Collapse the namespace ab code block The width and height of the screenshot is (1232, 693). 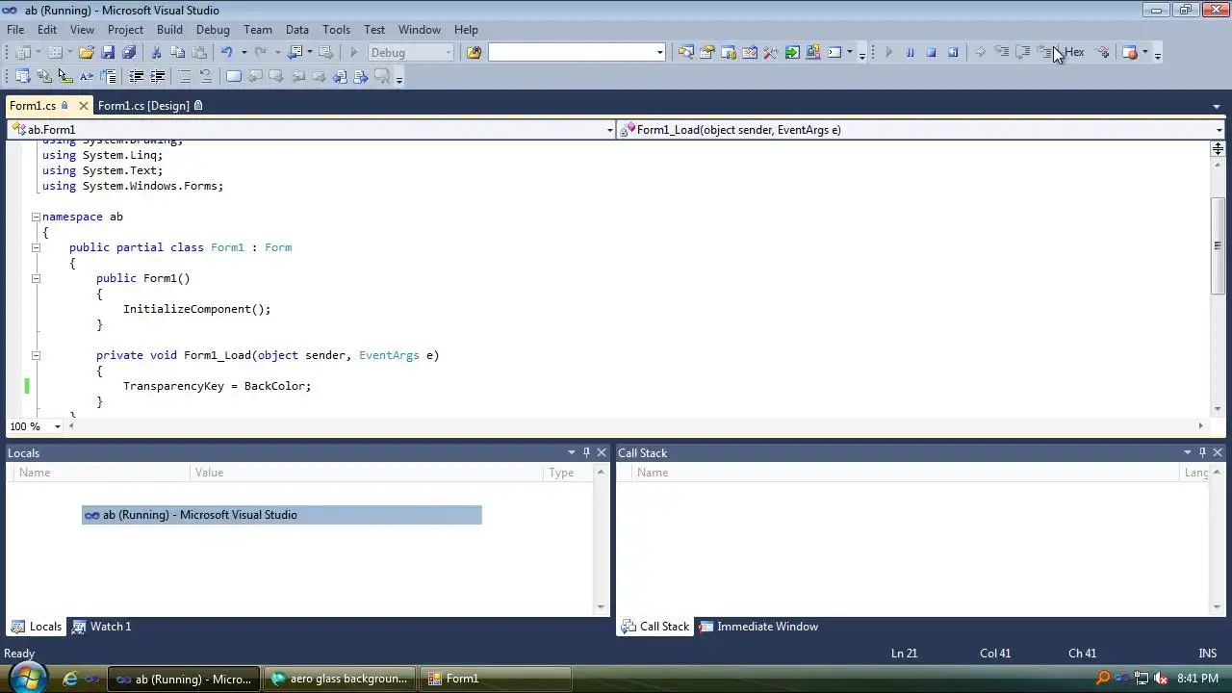(x=36, y=217)
